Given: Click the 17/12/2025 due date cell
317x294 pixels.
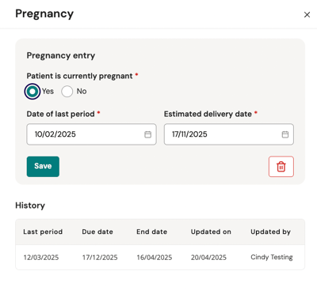Looking at the screenshot, I should (100, 258).
